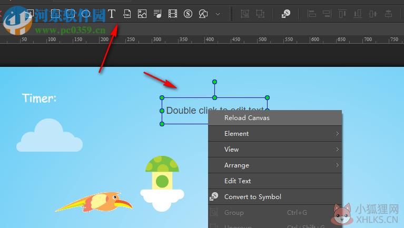Select the Rectangle shape tool
Viewport: 404px width, 228px height.
tap(55, 14)
